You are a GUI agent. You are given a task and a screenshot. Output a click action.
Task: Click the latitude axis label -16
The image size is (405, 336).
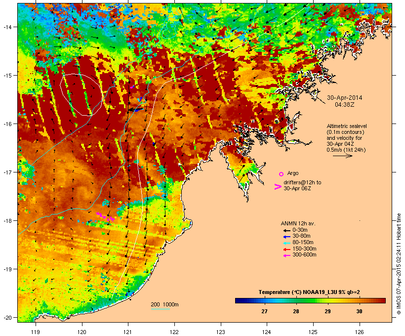pyautogui.click(x=7, y=124)
